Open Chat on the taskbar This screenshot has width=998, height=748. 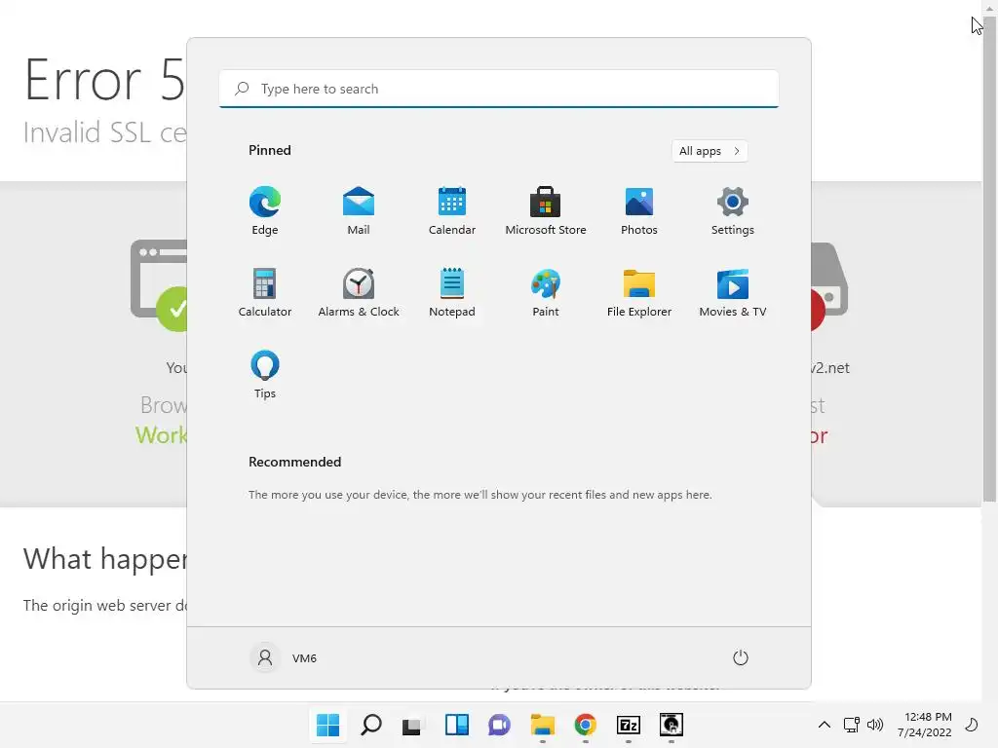[x=499, y=725]
